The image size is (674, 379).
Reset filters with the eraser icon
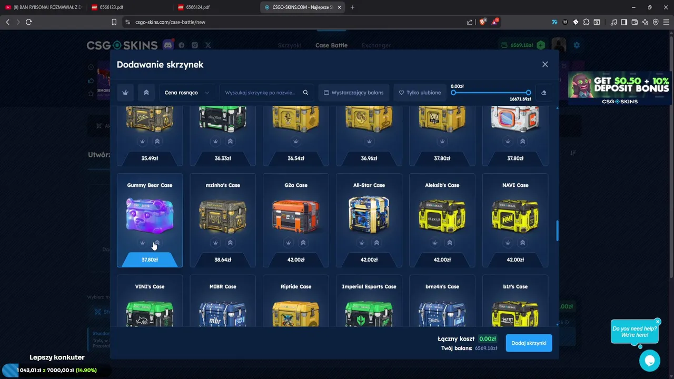(x=544, y=93)
